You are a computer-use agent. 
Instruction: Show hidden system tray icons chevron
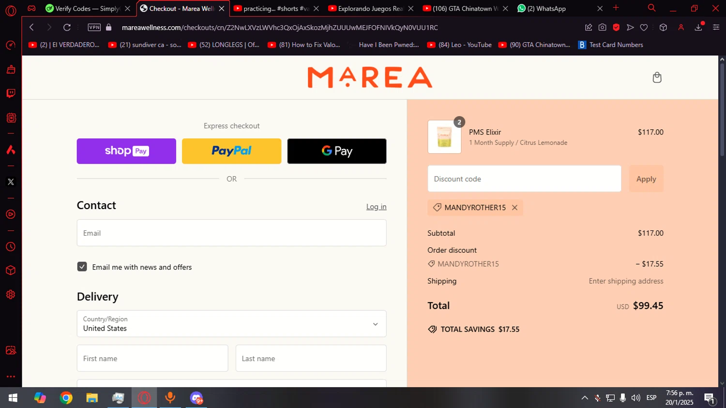[x=585, y=398]
